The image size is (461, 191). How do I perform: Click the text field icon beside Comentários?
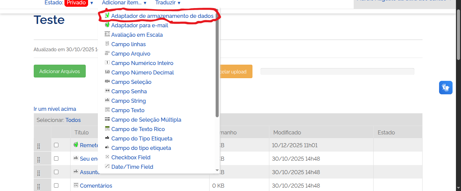[76, 185]
